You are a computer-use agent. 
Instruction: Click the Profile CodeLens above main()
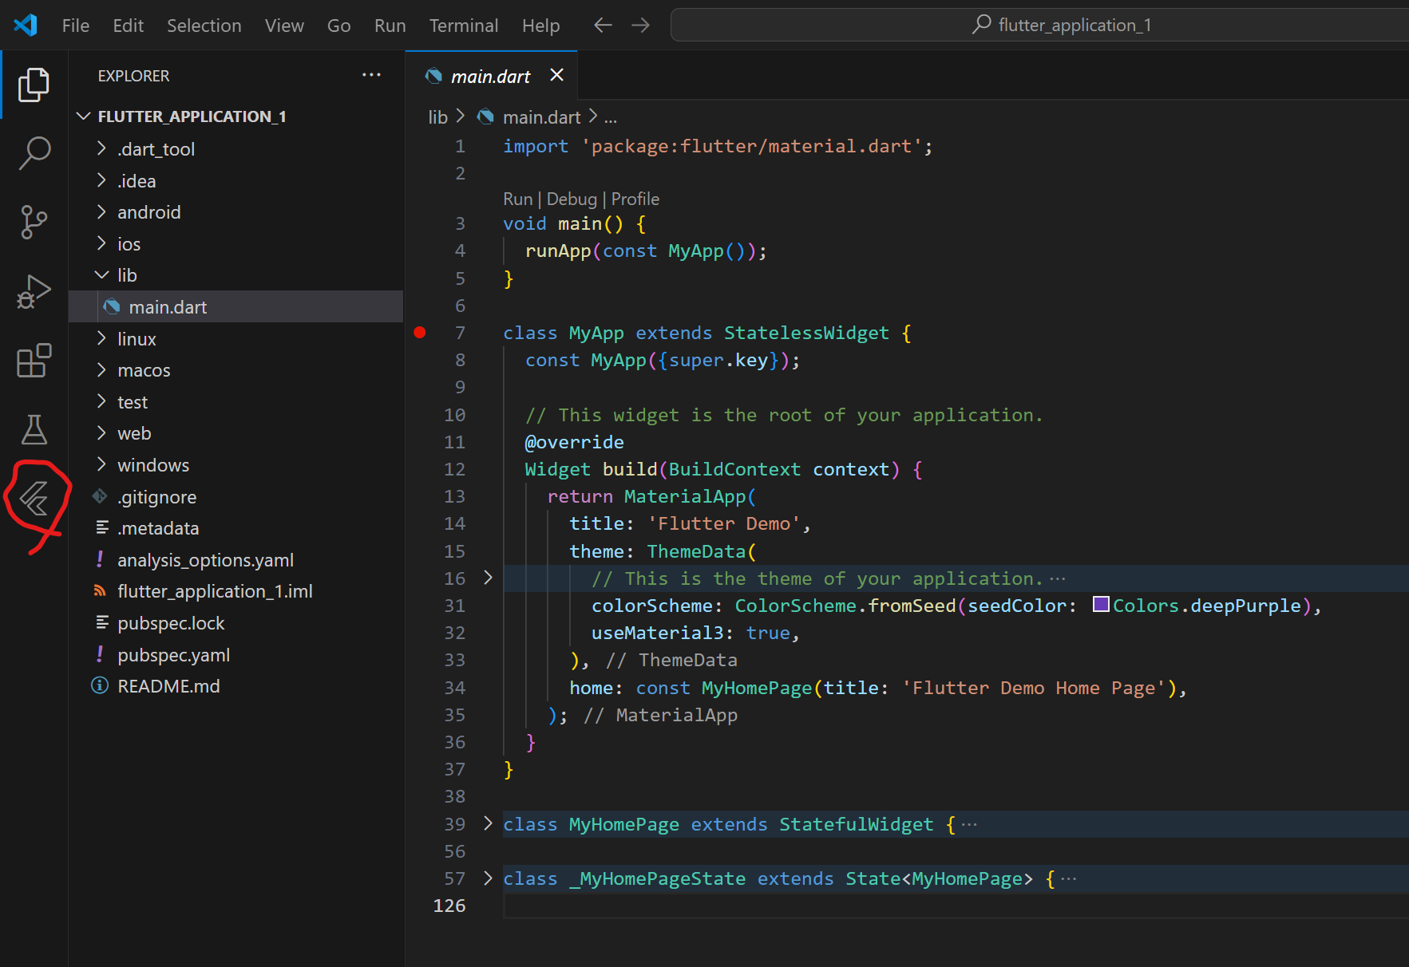coord(635,199)
